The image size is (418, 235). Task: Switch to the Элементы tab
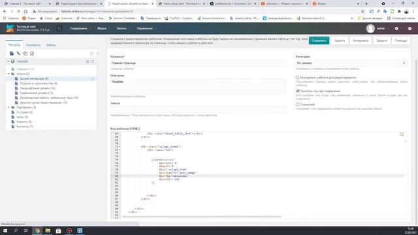[x=33, y=45]
